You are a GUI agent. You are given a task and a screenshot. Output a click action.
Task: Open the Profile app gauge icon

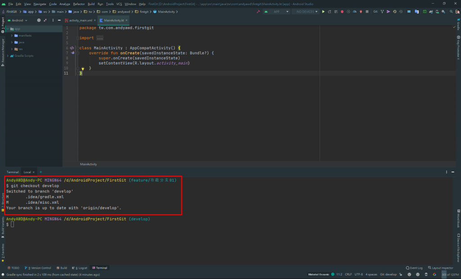click(x=355, y=12)
